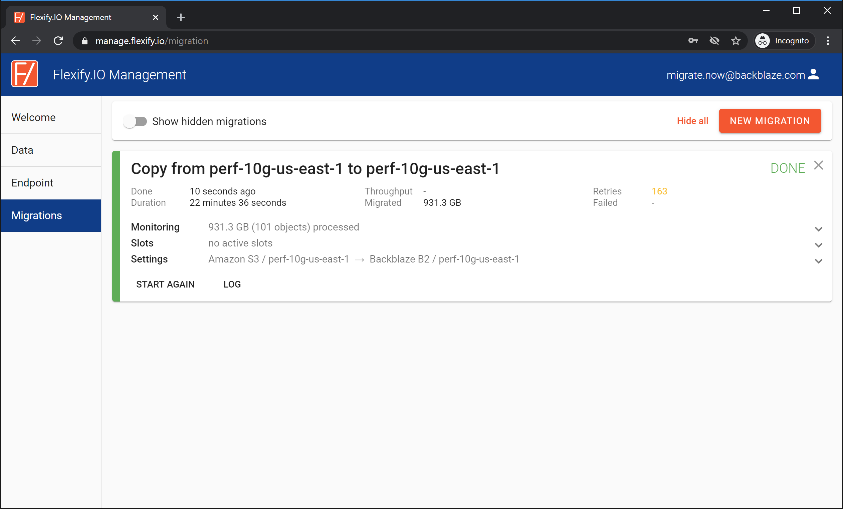Click the blocked cookies eye icon
The image size is (843, 509).
[714, 41]
